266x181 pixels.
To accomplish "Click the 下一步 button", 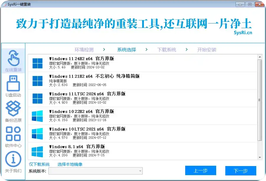I will pos(241,170).
